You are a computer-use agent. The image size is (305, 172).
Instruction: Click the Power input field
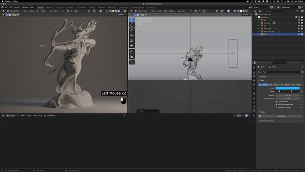(287, 91)
